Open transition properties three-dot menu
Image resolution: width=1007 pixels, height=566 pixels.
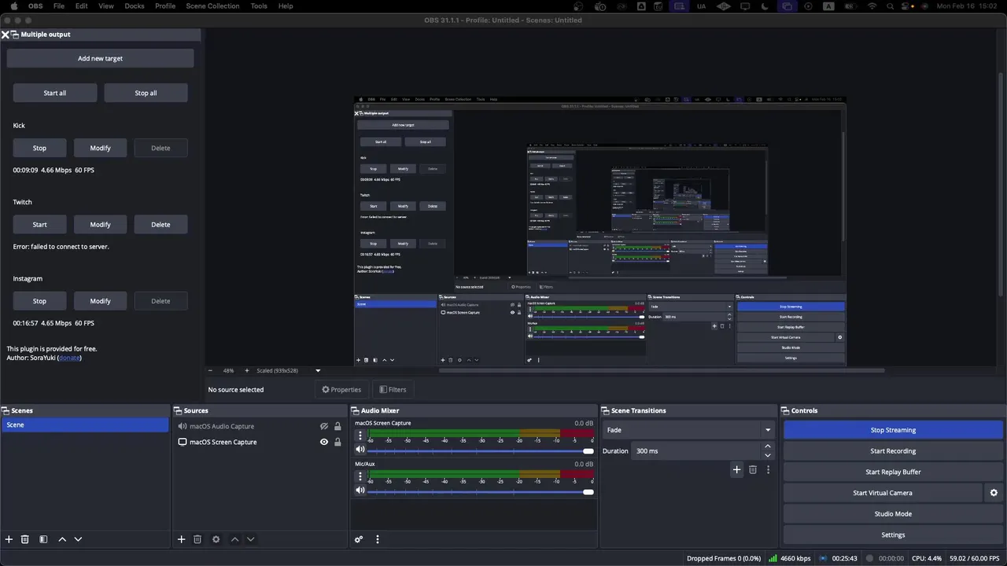point(768,469)
